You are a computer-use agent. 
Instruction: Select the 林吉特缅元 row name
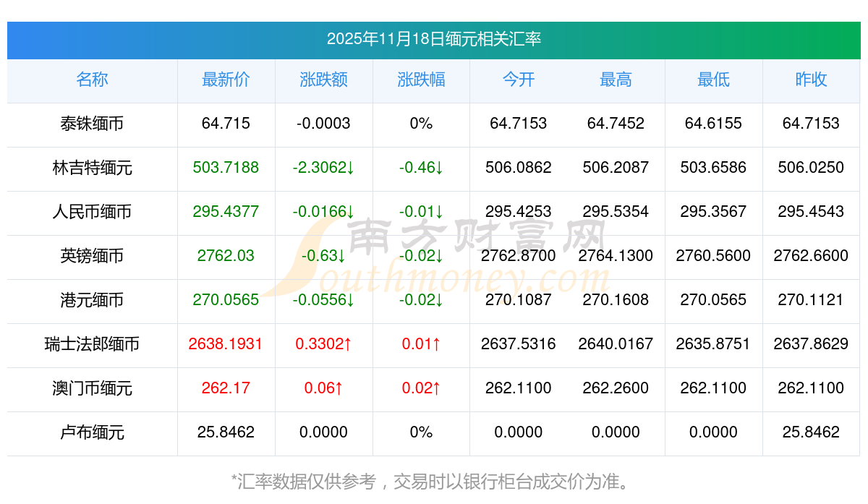pos(92,168)
